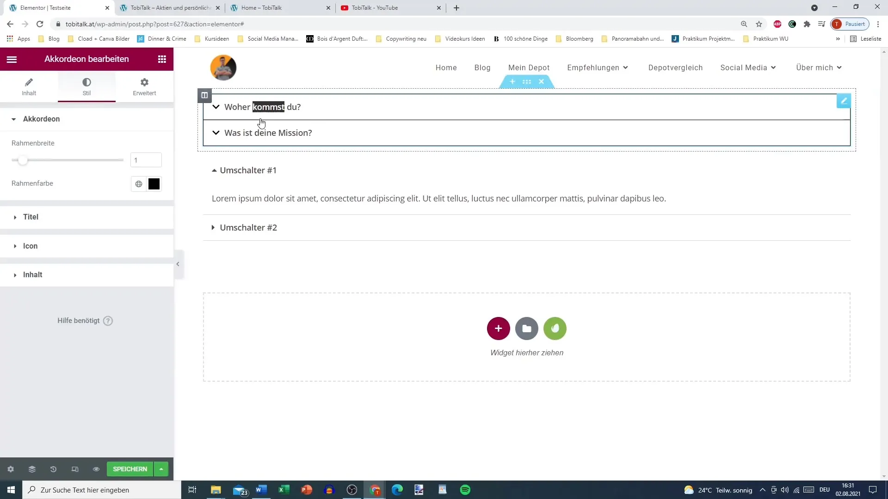
Task: Click the Windows Start button
Action: click(11, 490)
